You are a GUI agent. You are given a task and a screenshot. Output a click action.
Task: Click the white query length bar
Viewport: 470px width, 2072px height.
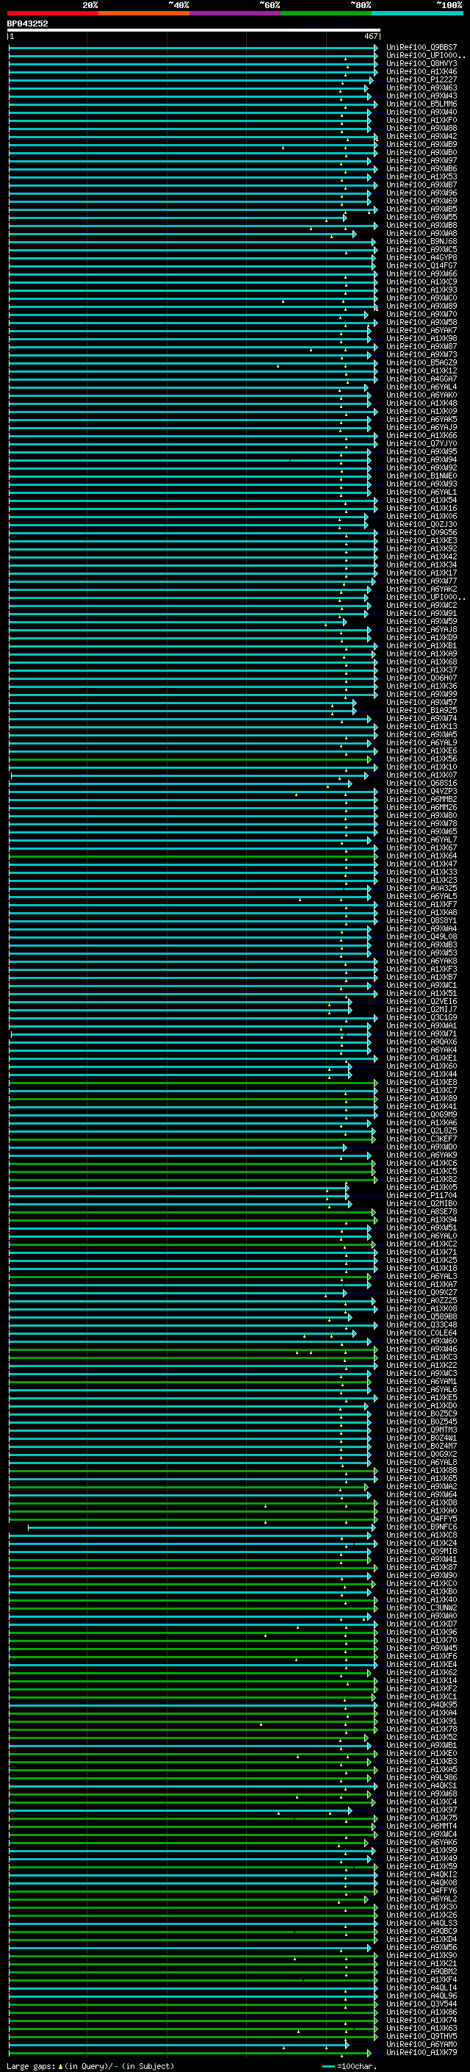tap(194, 31)
